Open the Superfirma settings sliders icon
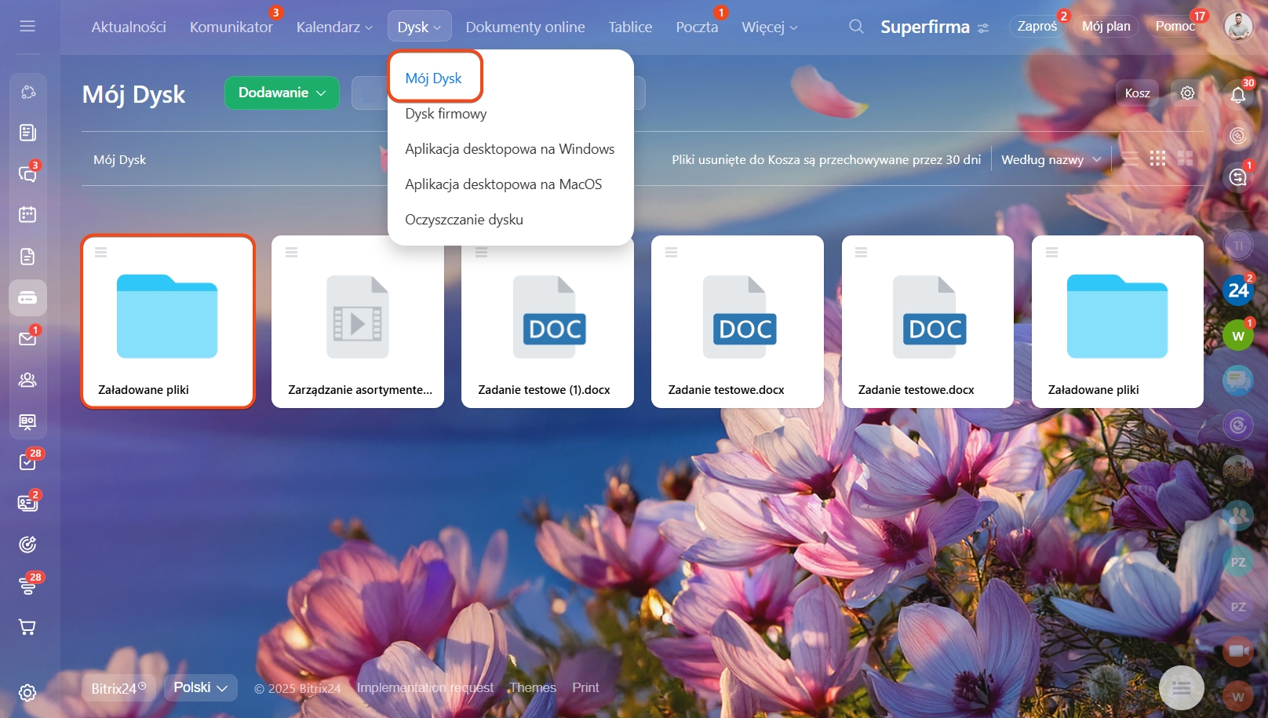This screenshot has height=718, width=1268. [x=983, y=27]
